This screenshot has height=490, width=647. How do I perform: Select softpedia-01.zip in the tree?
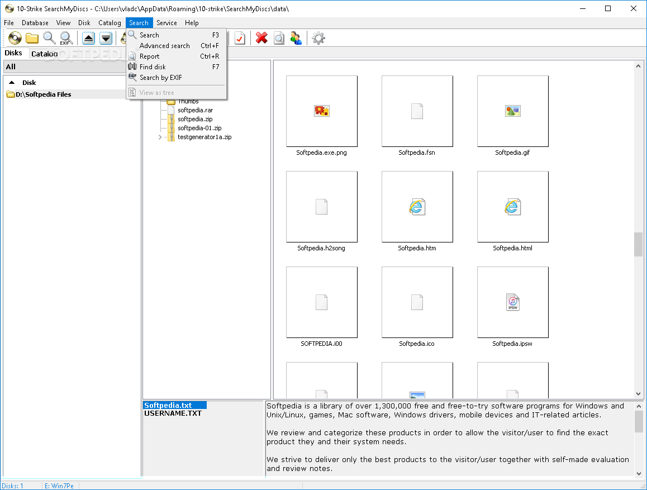click(199, 129)
